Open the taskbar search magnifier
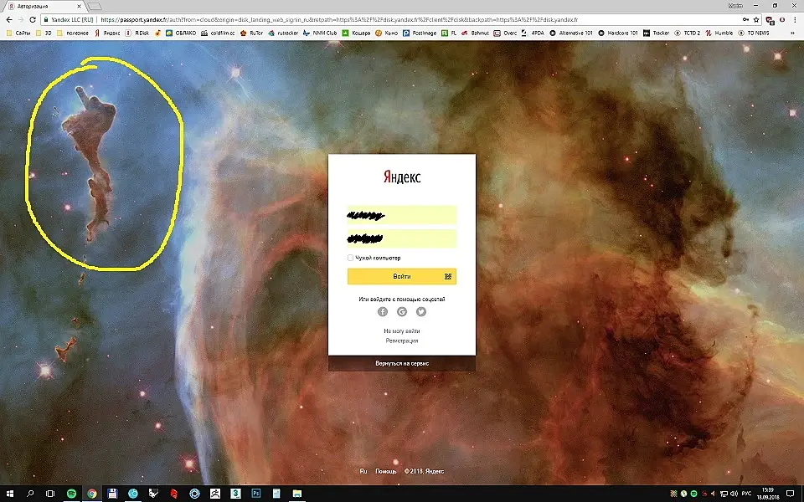The width and height of the screenshot is (804, 502). click(x=30, y=494)
